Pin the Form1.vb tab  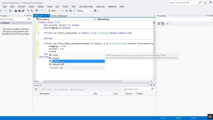click(x=45, y=16)
